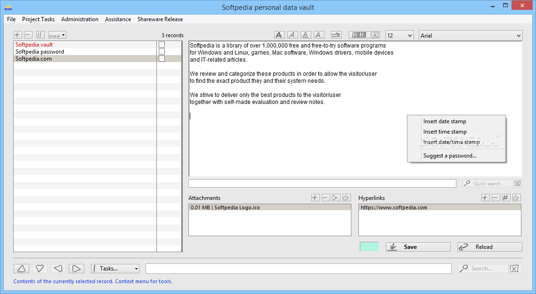Remove attachment with minus icon

click(x=326, y=198)
